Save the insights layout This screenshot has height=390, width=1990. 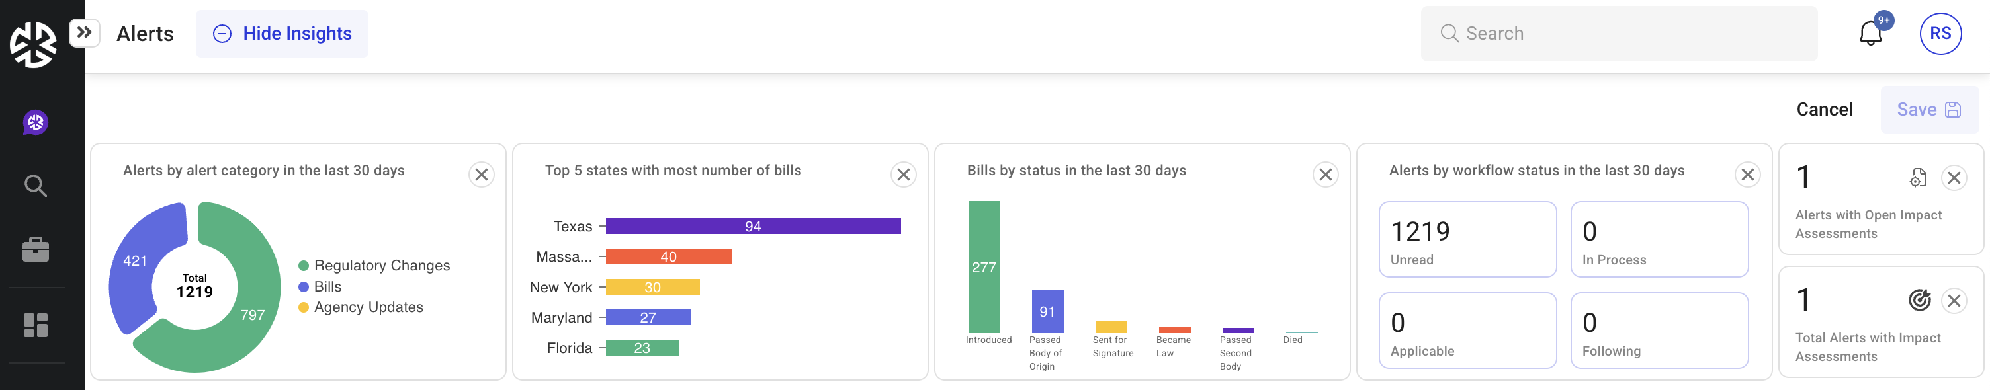click(x=1928, y=110)
